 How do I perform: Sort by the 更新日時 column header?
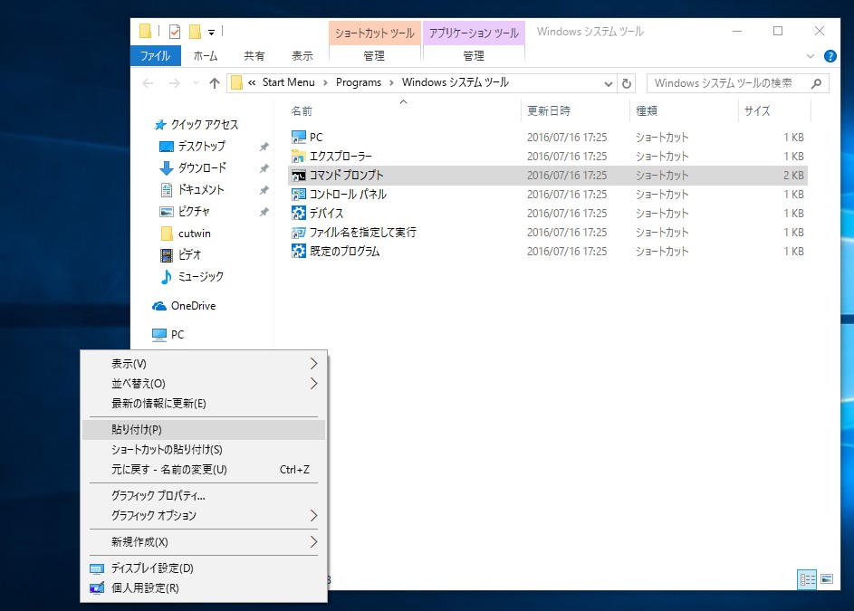(549, 111)
